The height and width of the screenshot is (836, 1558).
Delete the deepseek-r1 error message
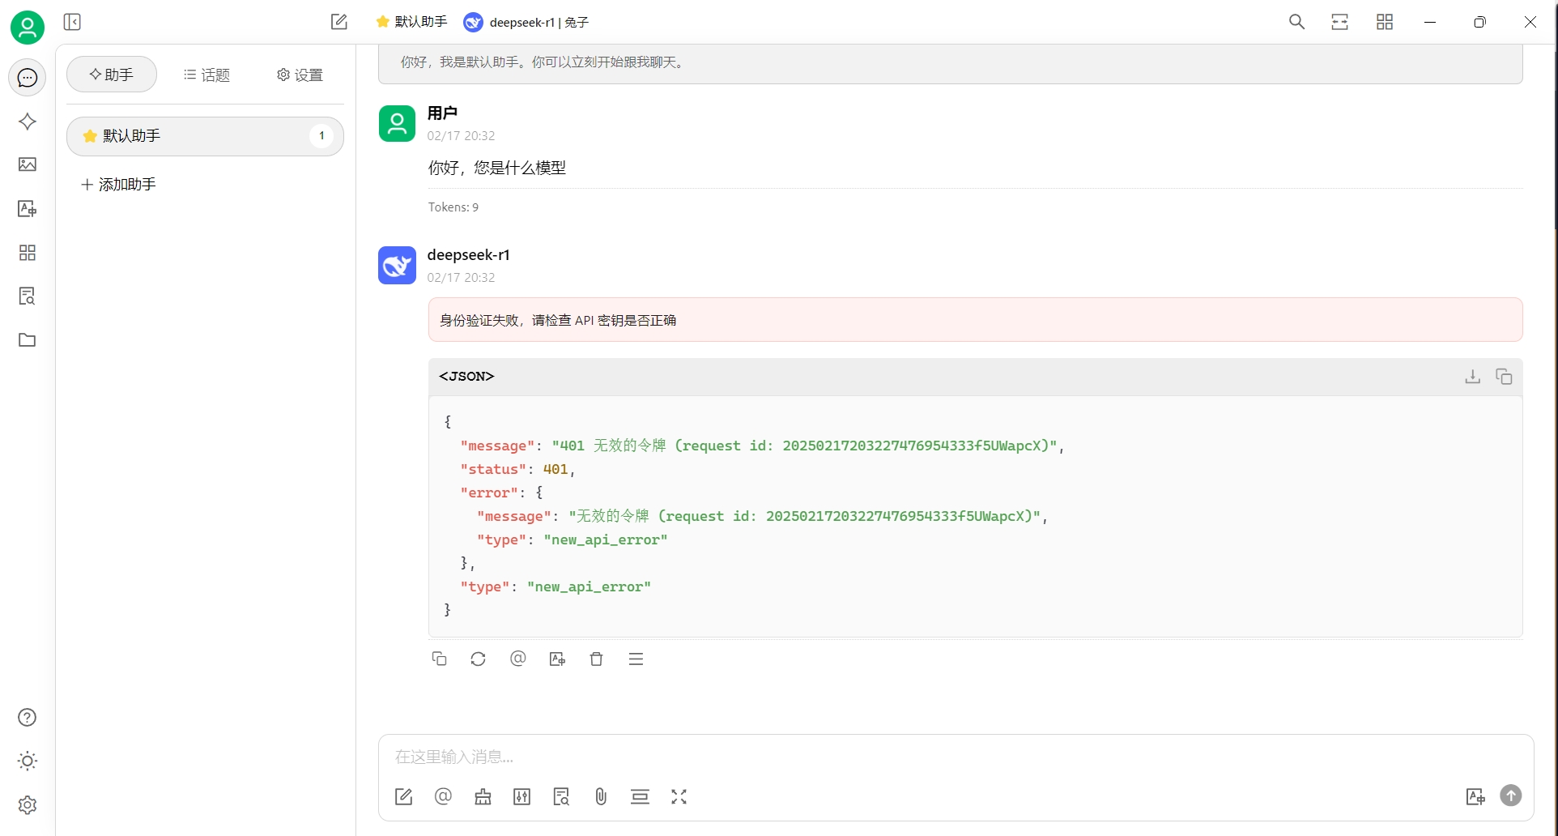point(596,659)
